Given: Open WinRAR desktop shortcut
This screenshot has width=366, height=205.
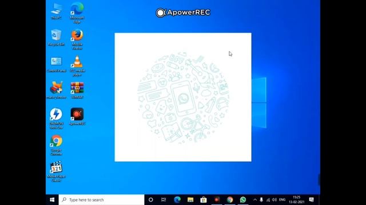Looking at the screenshot, I should [77, 90].
